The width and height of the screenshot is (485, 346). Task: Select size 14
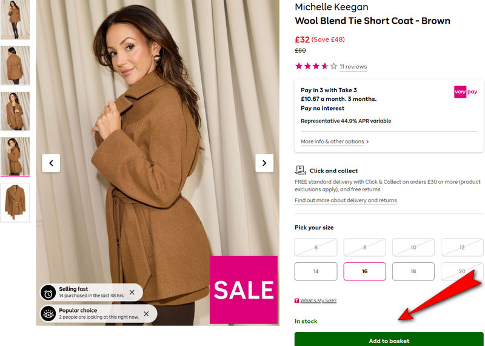(316, 271)
